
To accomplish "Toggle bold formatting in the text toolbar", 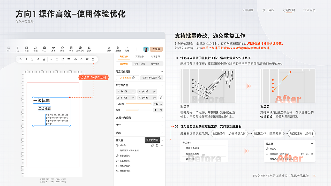I will click(x=20, y=59).
